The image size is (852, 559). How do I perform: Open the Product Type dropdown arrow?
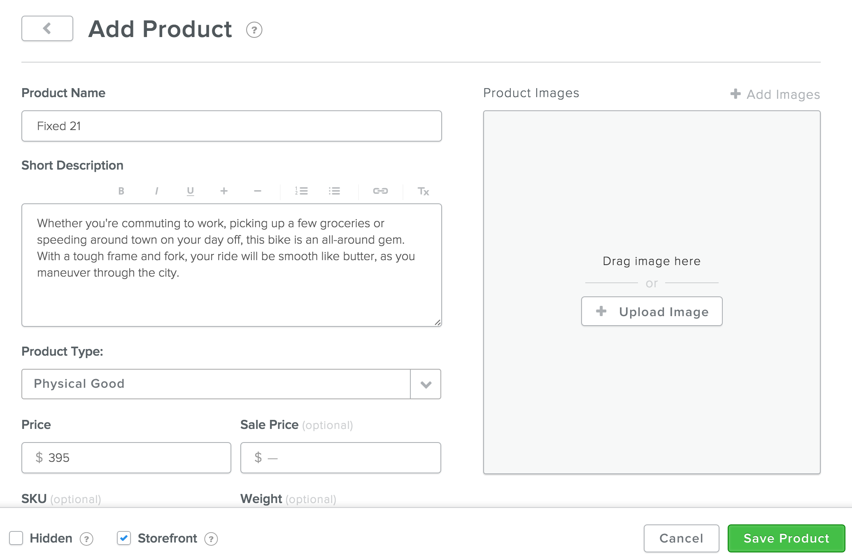[426, 384]
